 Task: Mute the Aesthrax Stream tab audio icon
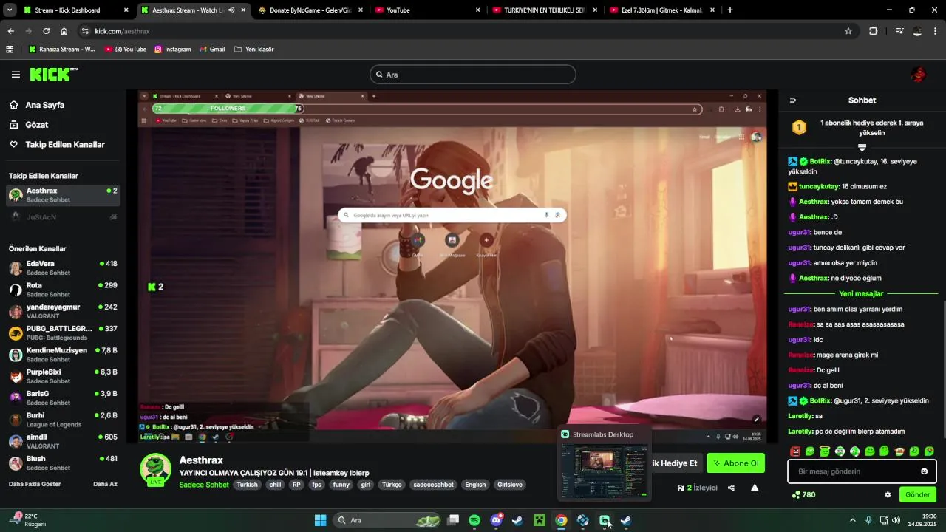[x=231, y=10]
